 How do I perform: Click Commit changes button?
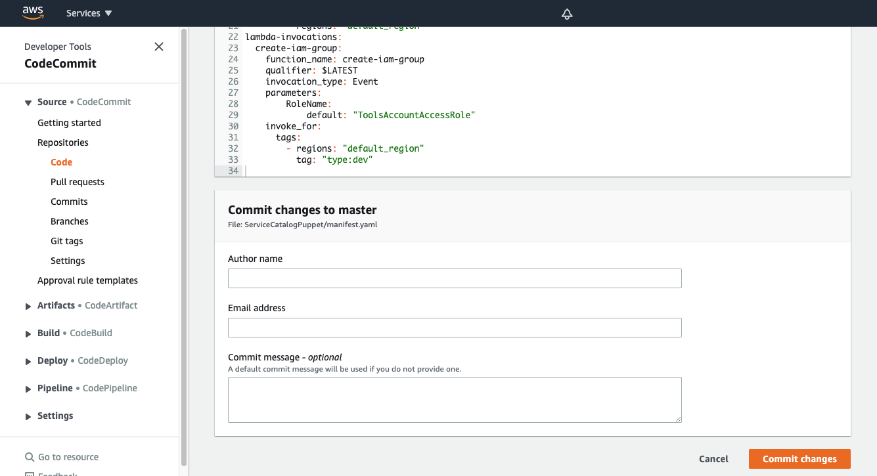[799, 459]
